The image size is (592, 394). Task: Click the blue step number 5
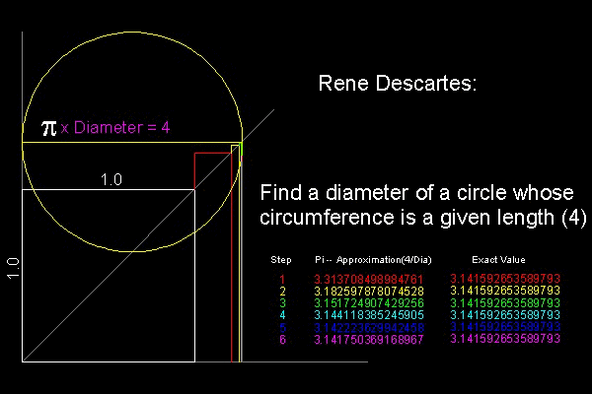tap(281, 327)
